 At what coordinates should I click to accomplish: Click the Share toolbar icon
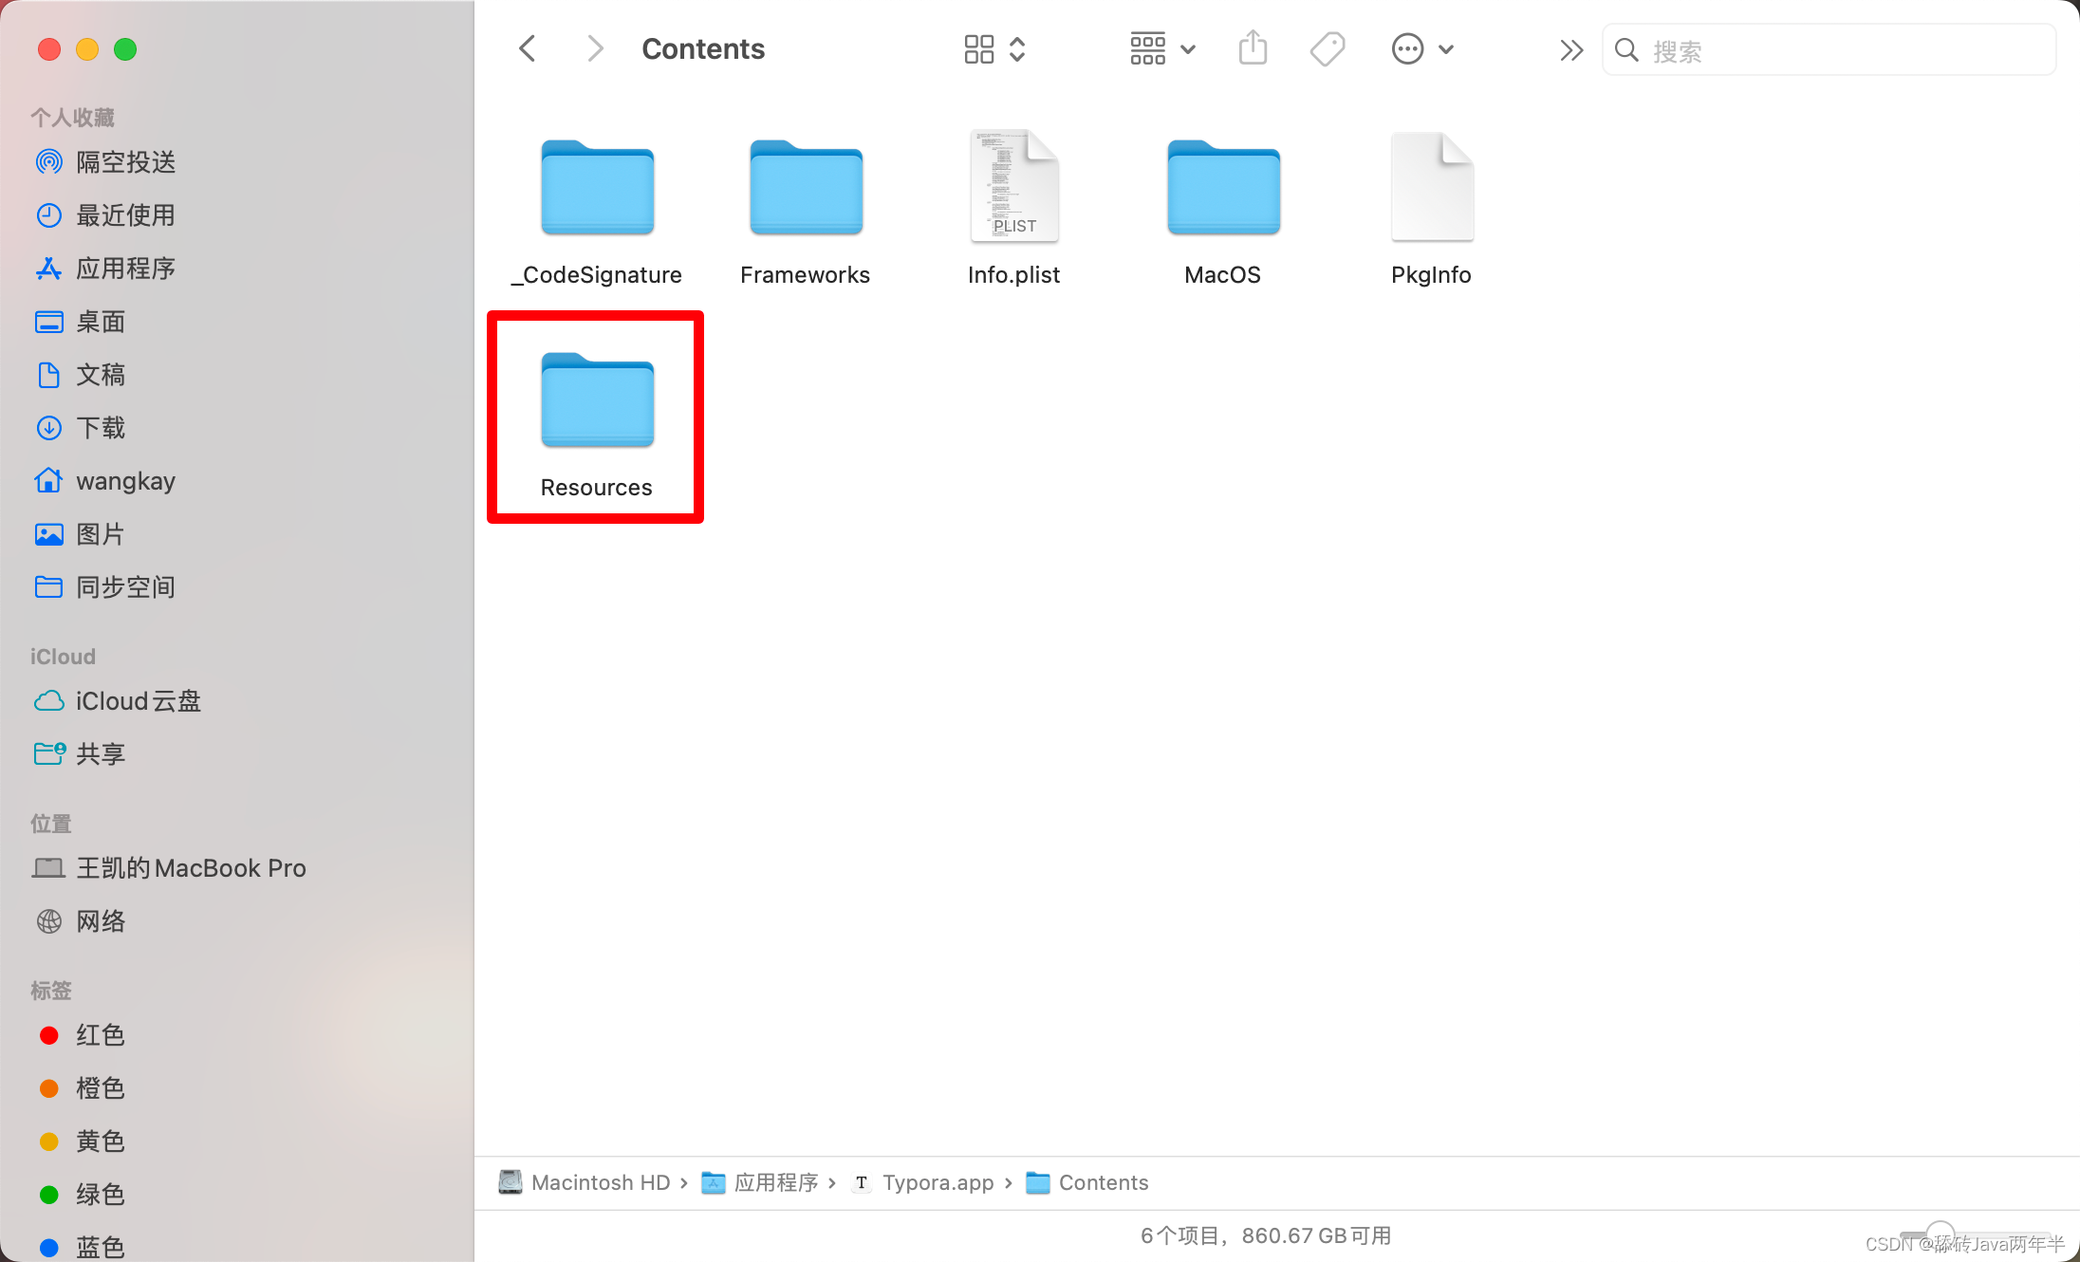pos(1253,47)
